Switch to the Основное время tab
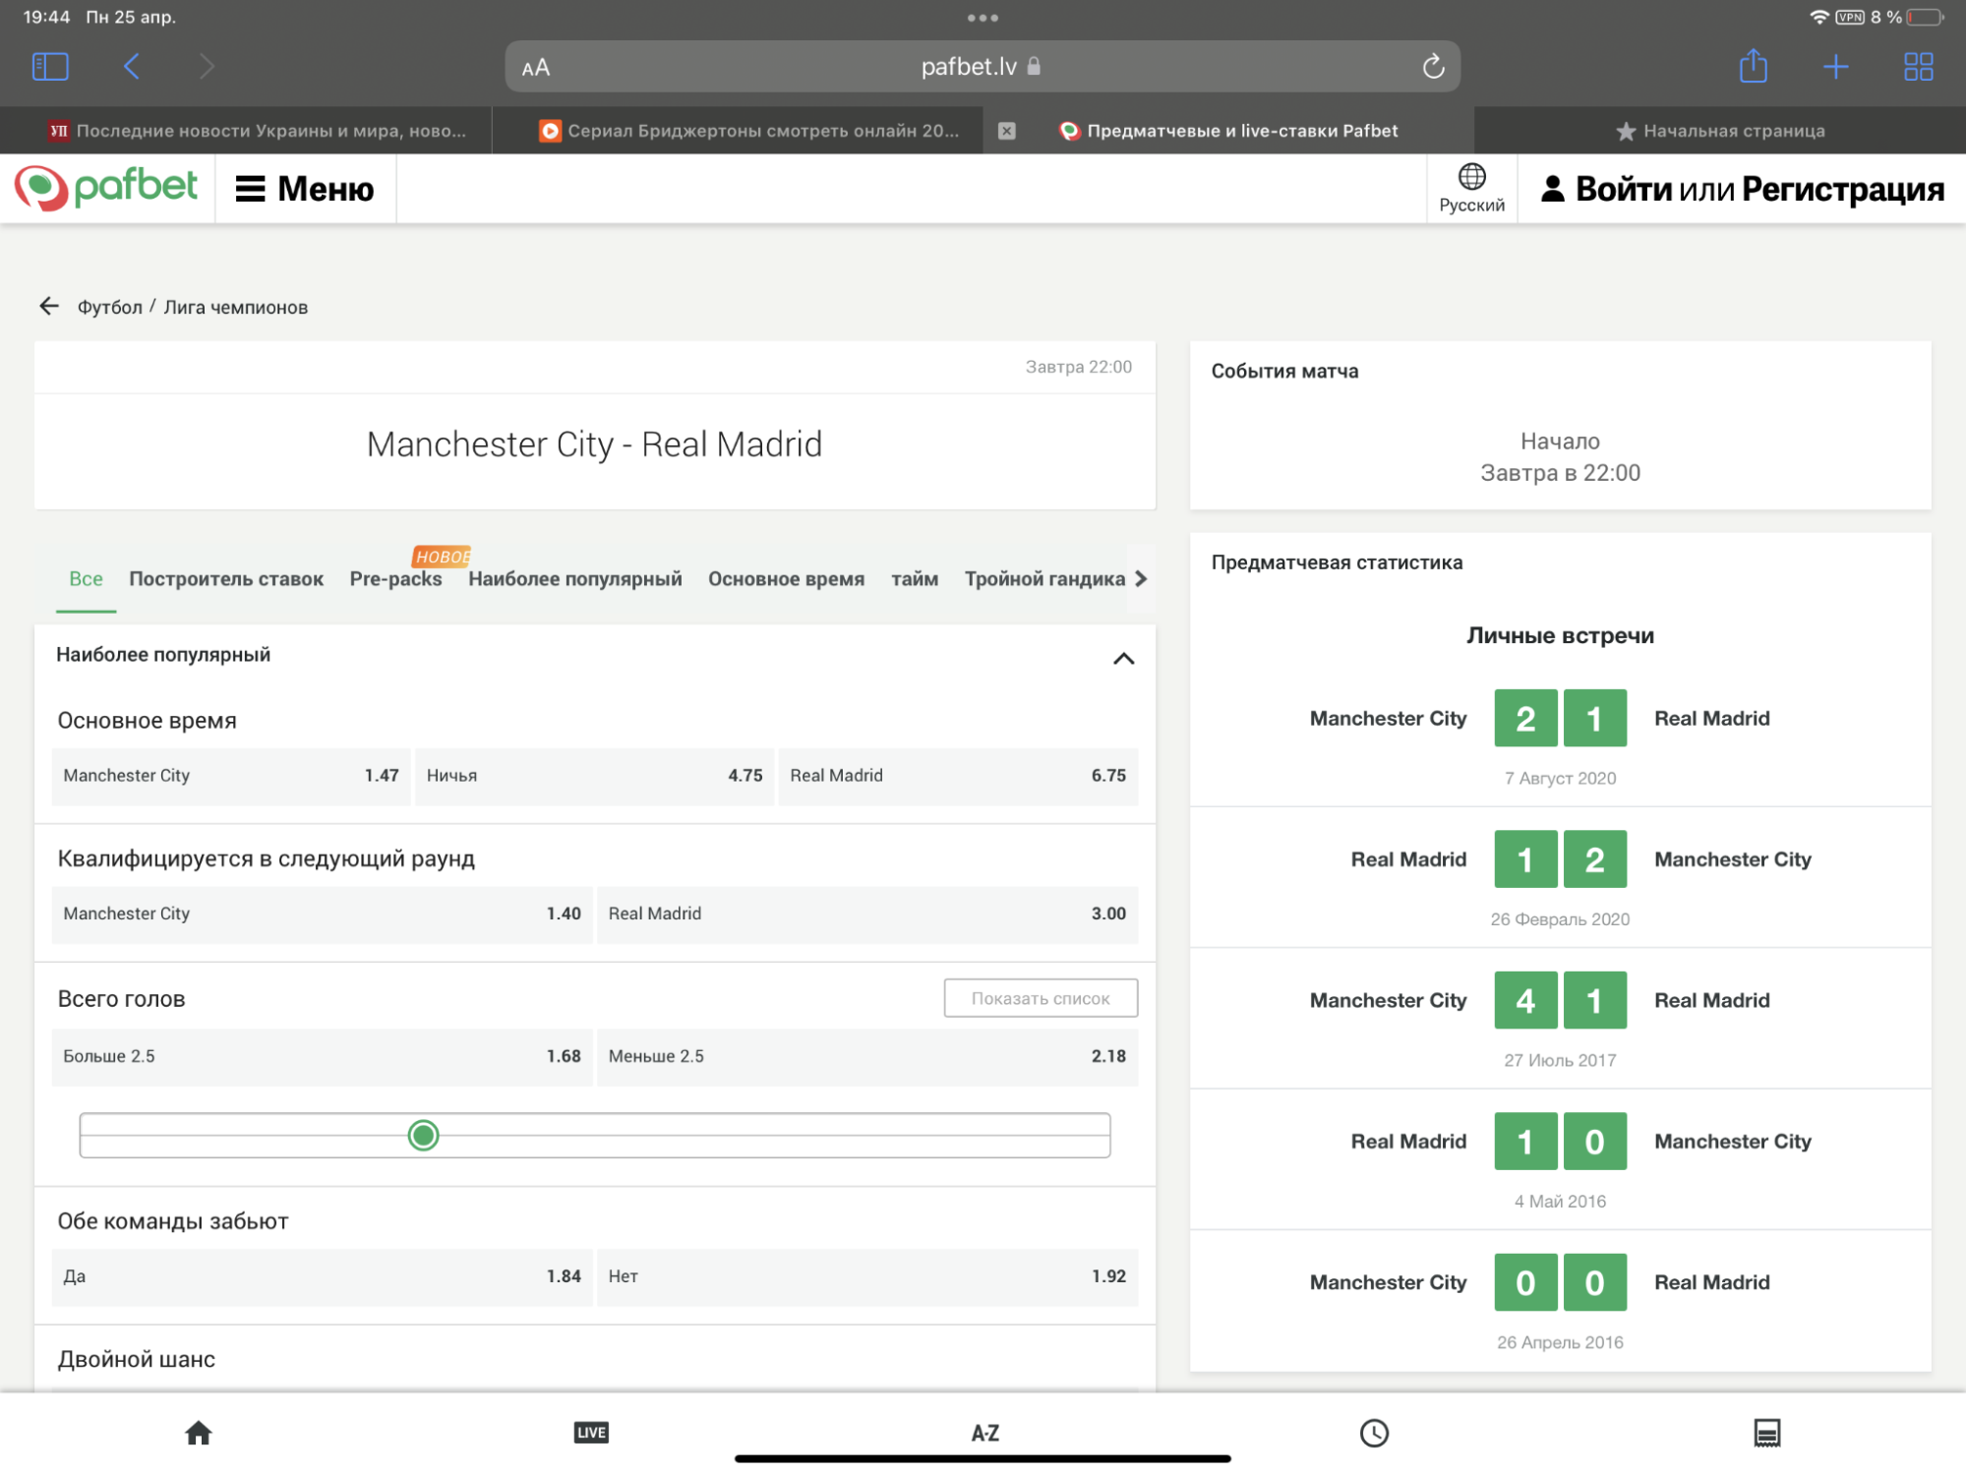Viewport: 1966px width, 1474px height. click(x=787, y=579)
